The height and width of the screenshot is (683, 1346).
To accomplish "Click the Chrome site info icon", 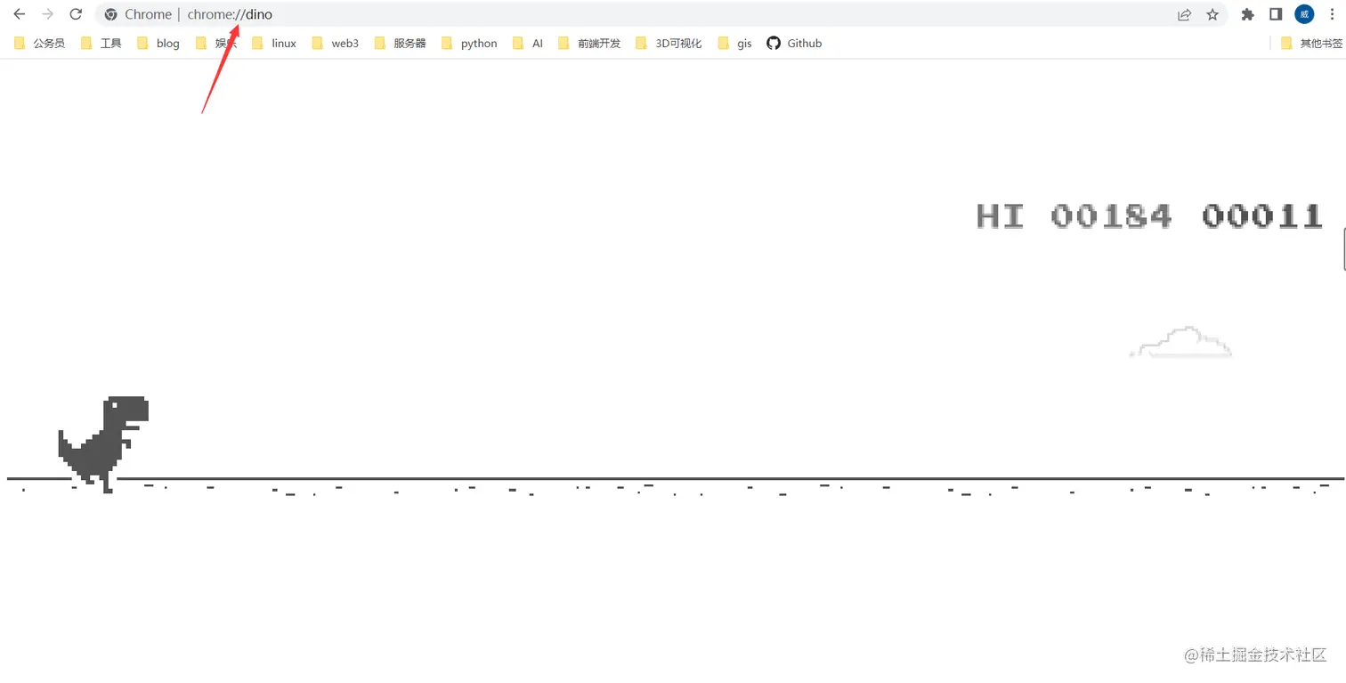I will (111, 14).
